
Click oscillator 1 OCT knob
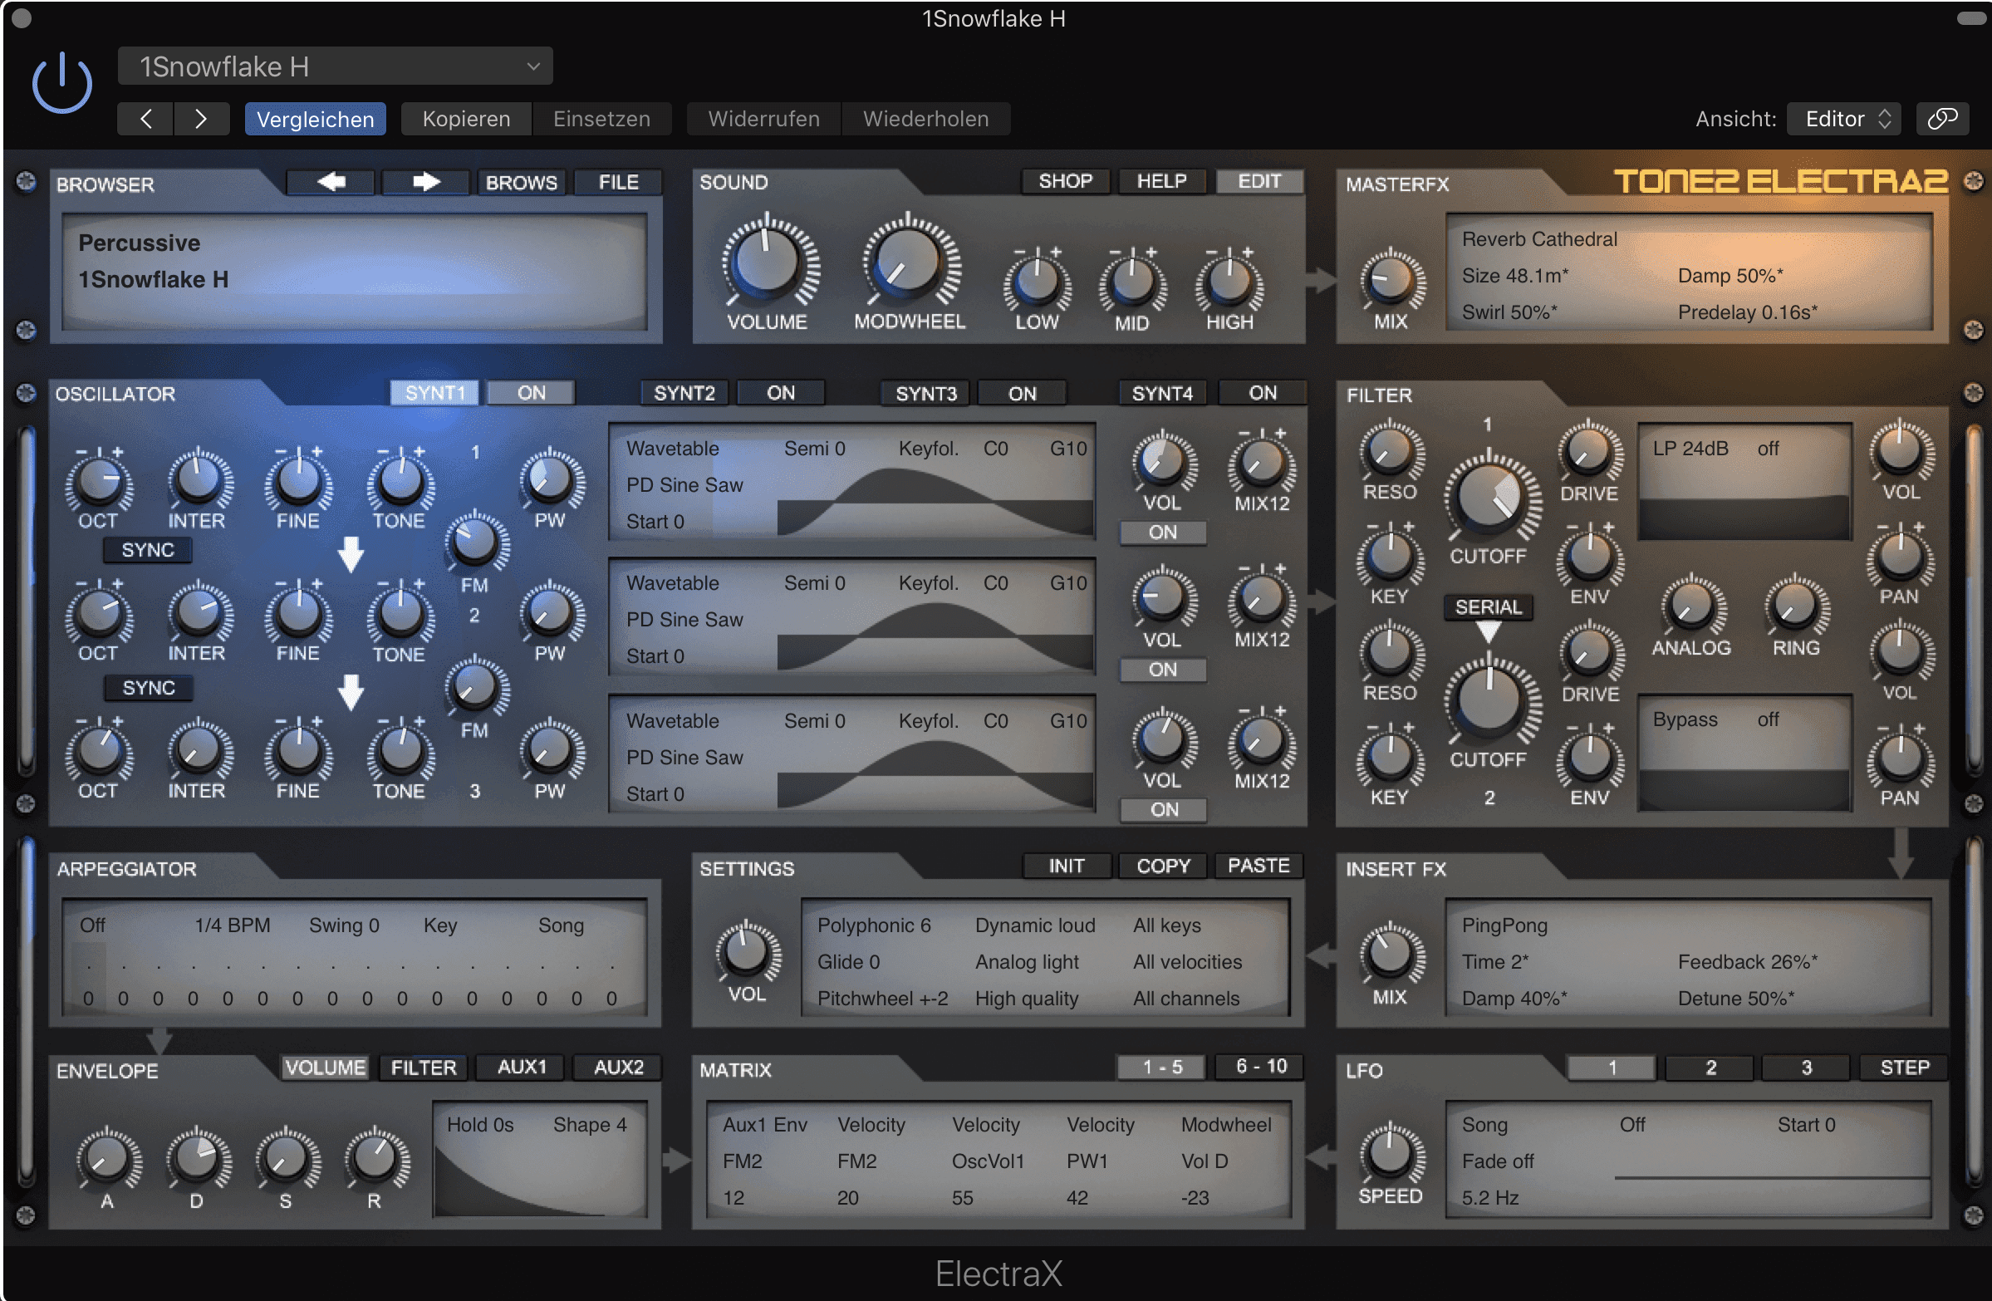[x=99, y=480]
